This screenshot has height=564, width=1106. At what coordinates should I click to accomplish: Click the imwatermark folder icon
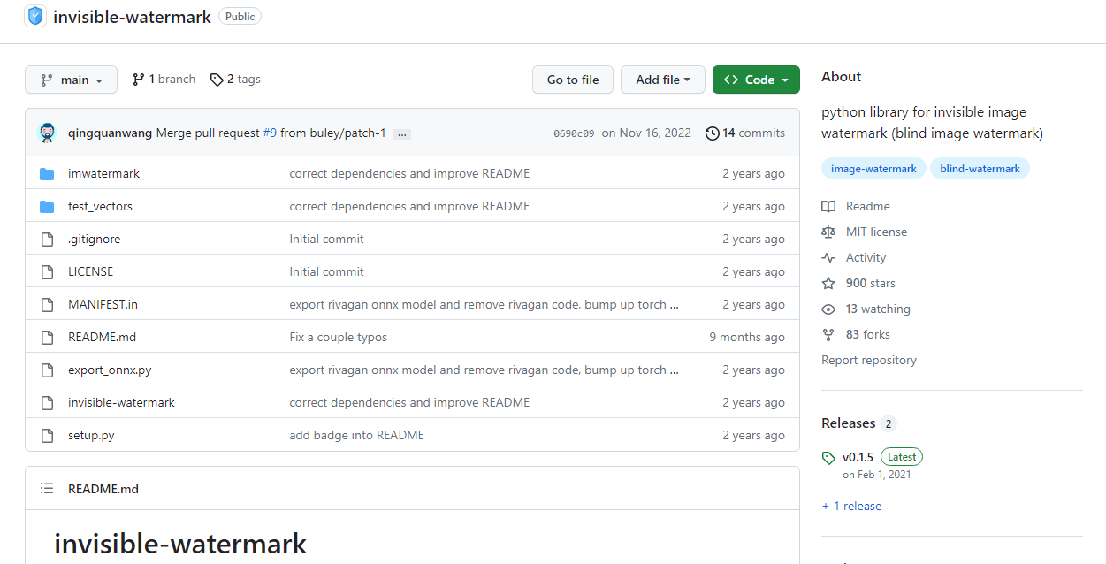coord(47,174)
